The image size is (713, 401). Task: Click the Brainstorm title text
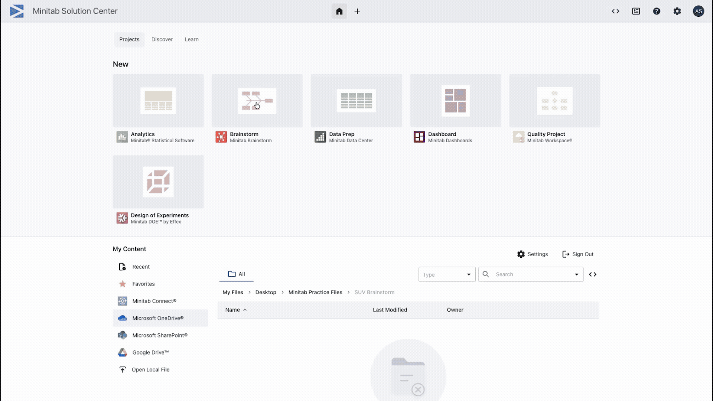coord(244,134)
